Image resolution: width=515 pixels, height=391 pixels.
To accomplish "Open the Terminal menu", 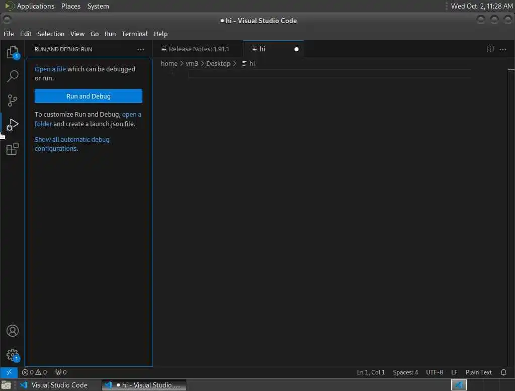I will (135, 34).
